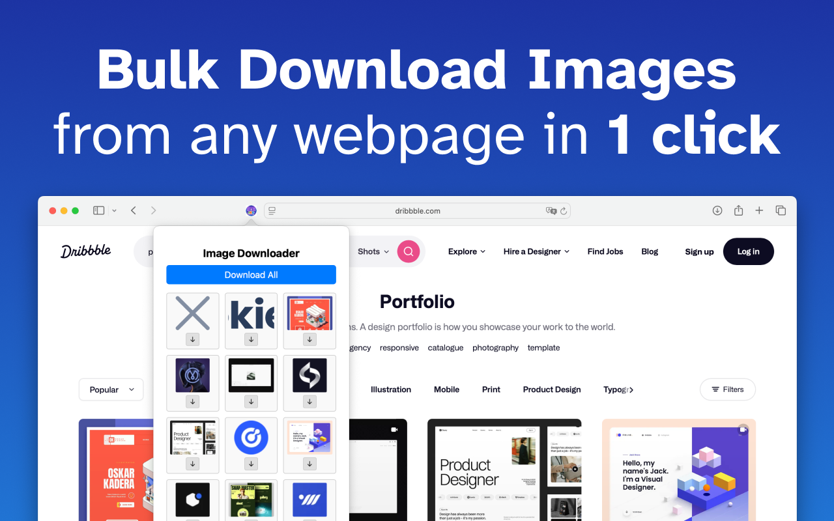This screenshot has width=834, height=521.
Task: Open the Oskar Kadera shot card
Action: (x=116, y=470)
